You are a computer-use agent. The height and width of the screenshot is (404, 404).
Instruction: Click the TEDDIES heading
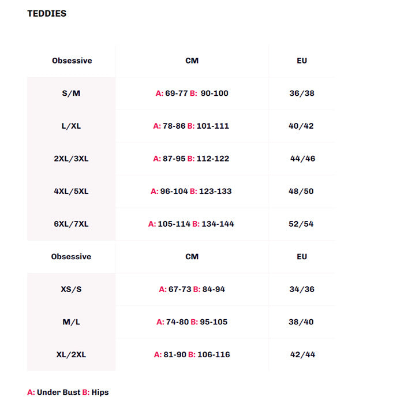tap(47, 13)
